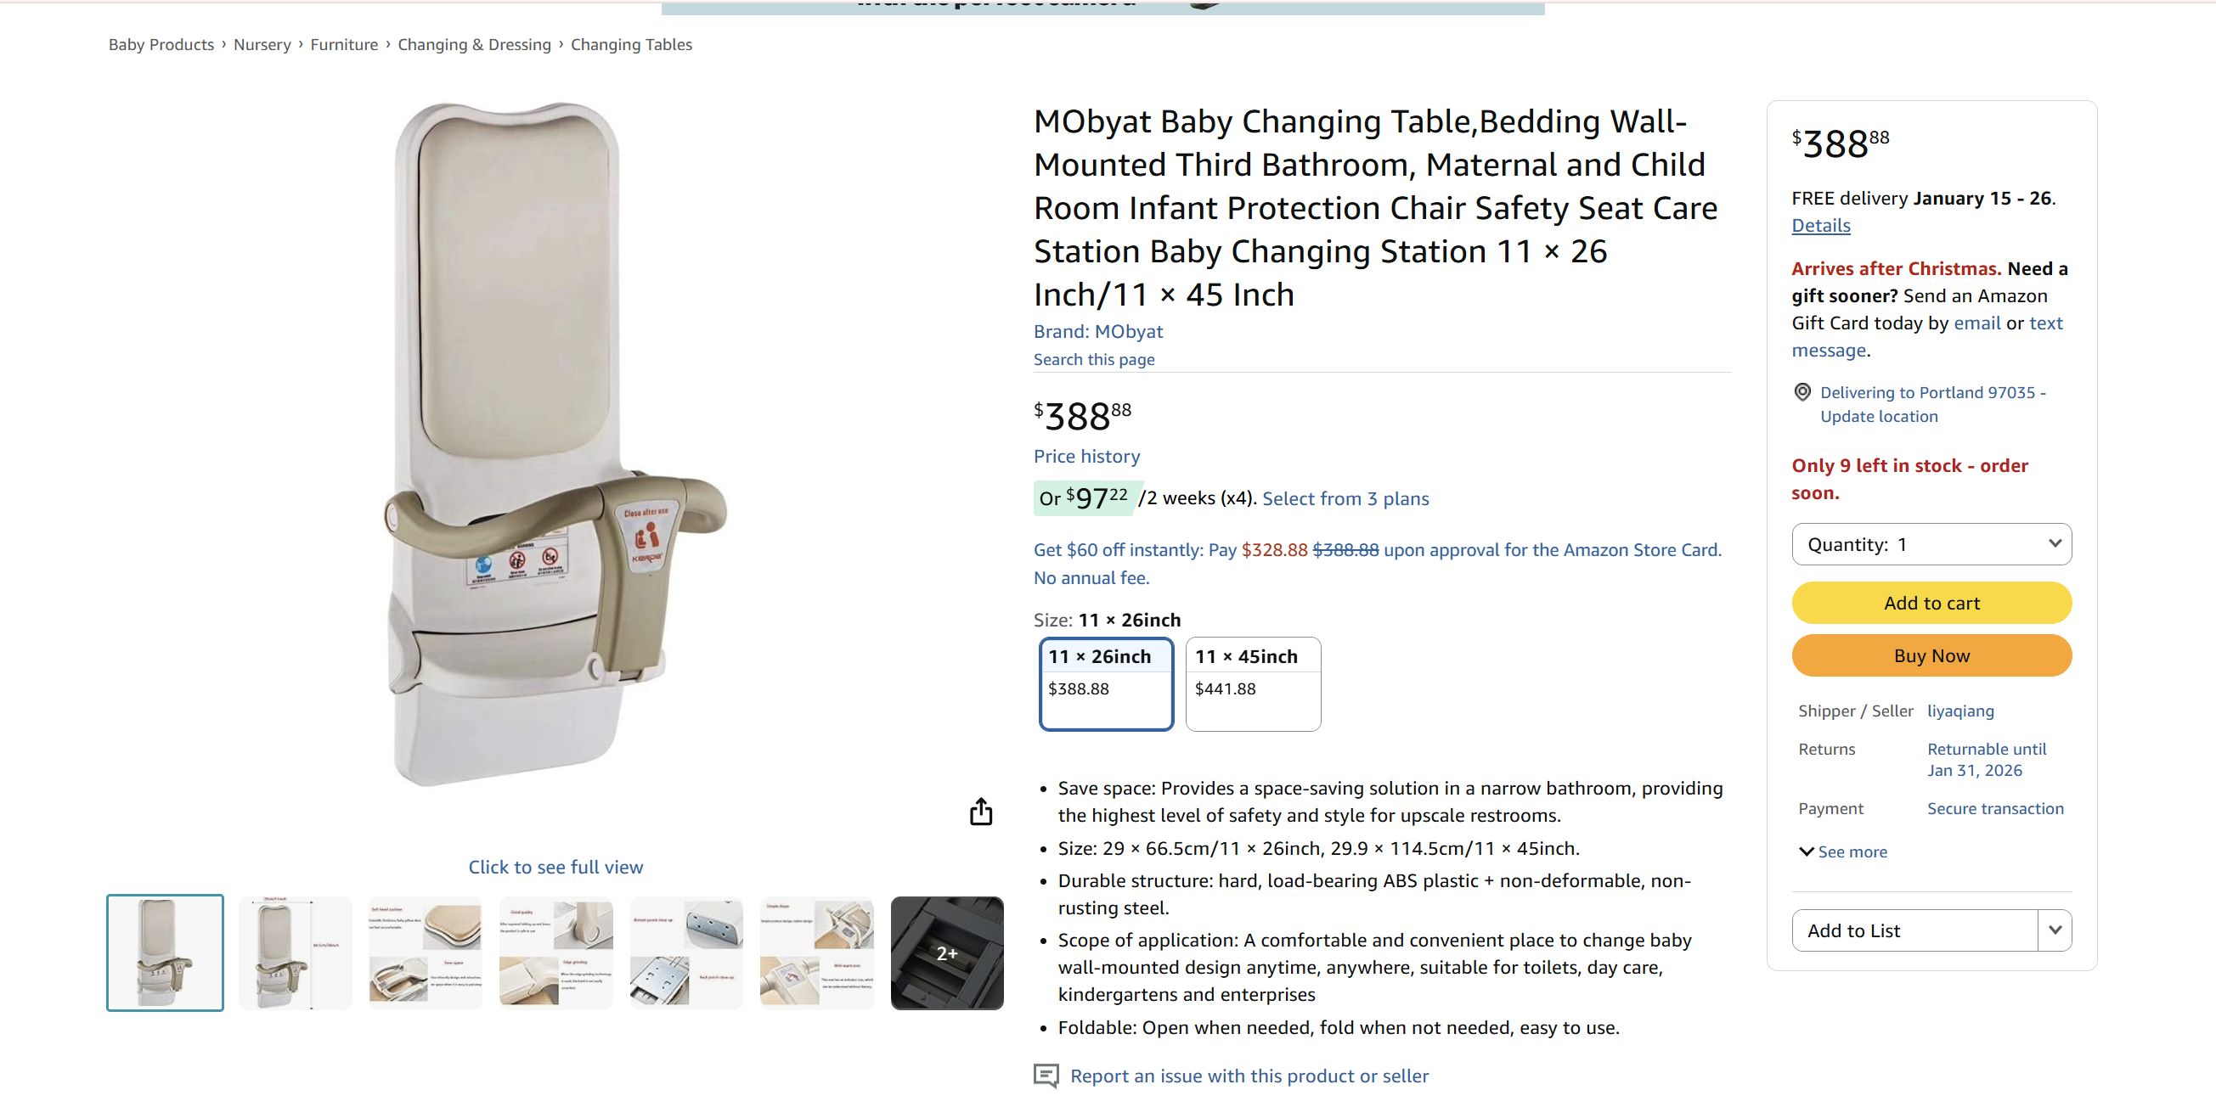2216x1107 pixels.
Task: Open the Quantity selector arrow
Action: coord(2055,544)
